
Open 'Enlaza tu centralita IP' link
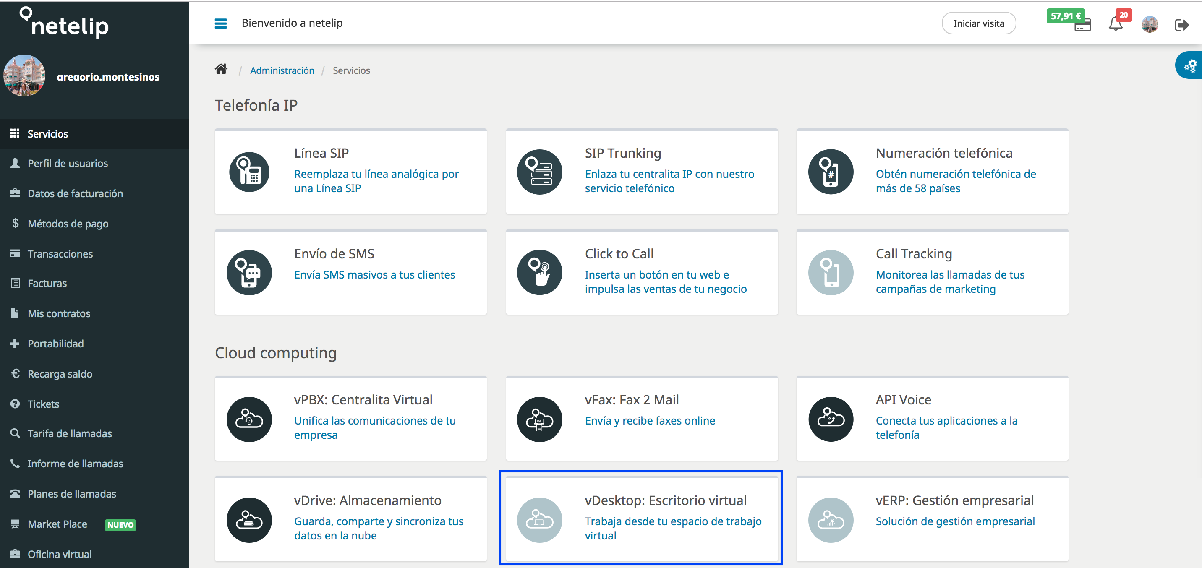click(x=669, y=181)
